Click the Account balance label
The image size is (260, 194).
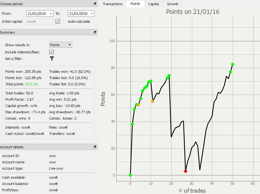(x=15, y=184)
